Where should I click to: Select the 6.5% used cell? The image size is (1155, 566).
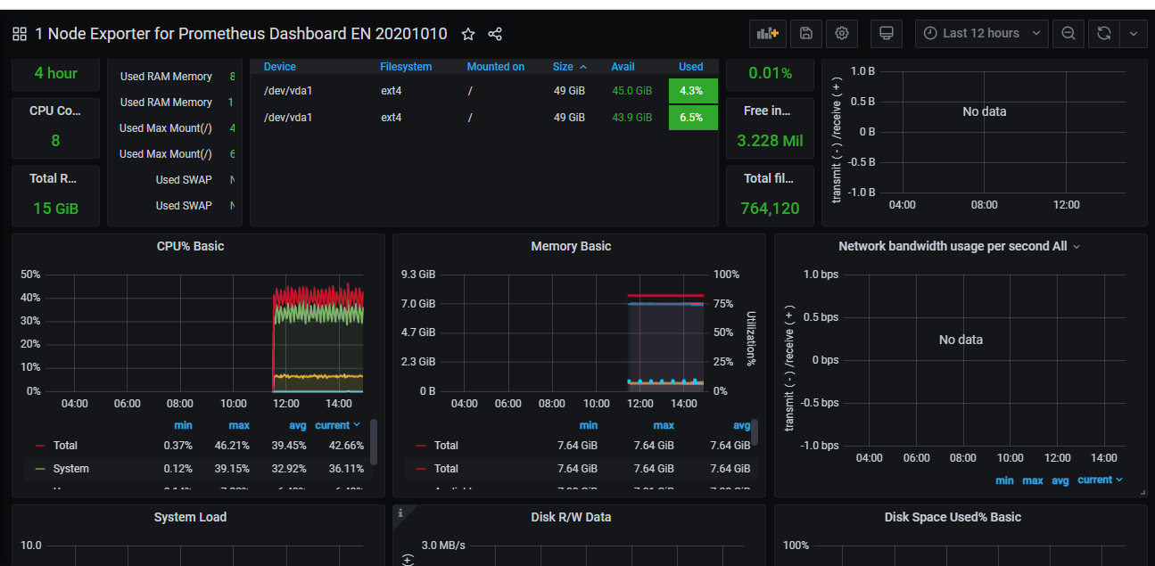pyautogui.click(x=693, y=118)
